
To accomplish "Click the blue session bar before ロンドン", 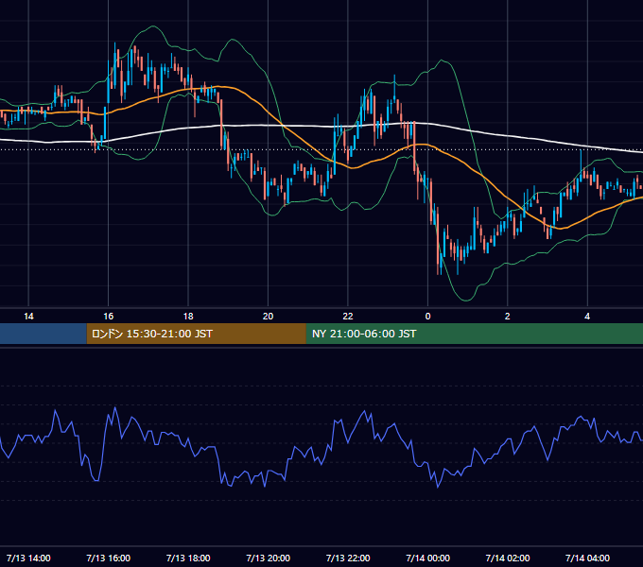I will pos(43,334).
